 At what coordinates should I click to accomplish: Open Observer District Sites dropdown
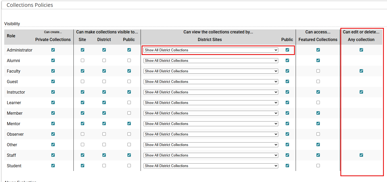[211, 134]
